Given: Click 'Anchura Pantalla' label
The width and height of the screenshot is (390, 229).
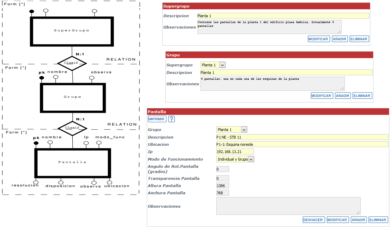Looking at the screenshot, I should (166, 193).
